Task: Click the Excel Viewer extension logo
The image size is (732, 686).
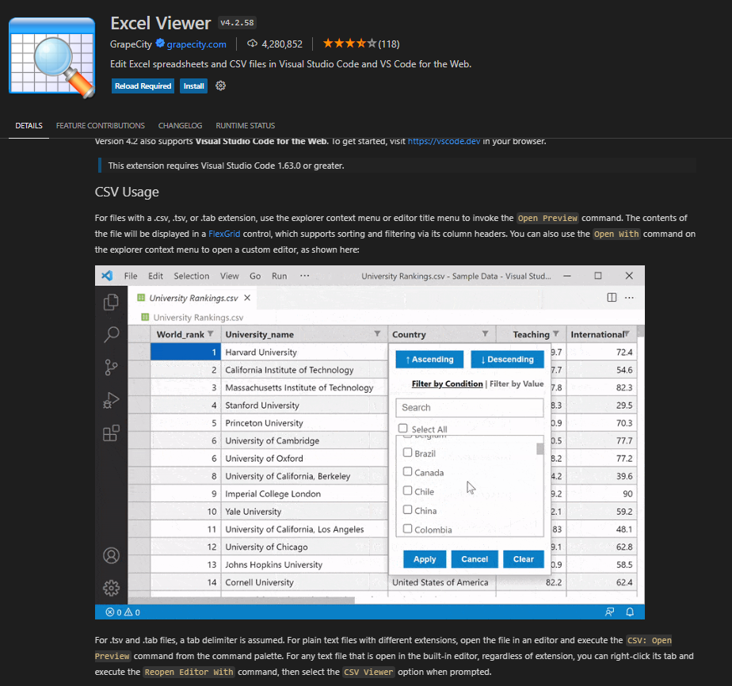Action: tap(51, 57)
